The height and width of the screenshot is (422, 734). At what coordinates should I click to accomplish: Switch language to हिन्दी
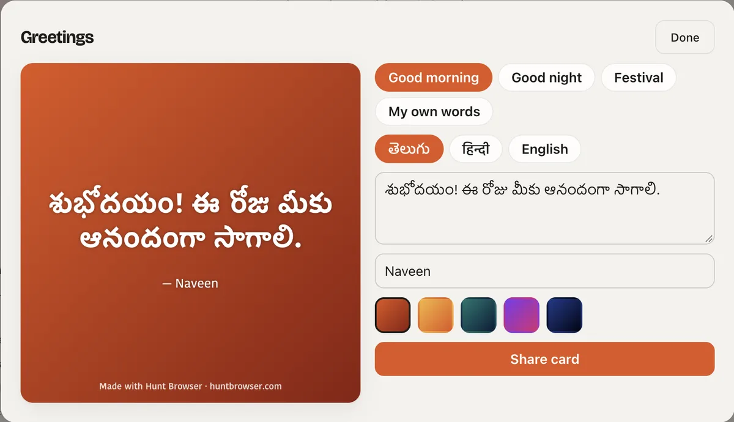[476, 149]
